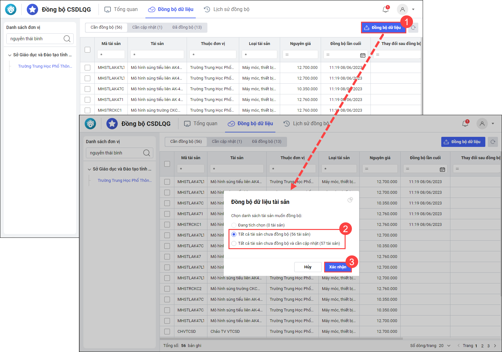Check the MHSTLAK471 row in the back window
Viewport: 502px width, 352px height.
tap(87, 100)
